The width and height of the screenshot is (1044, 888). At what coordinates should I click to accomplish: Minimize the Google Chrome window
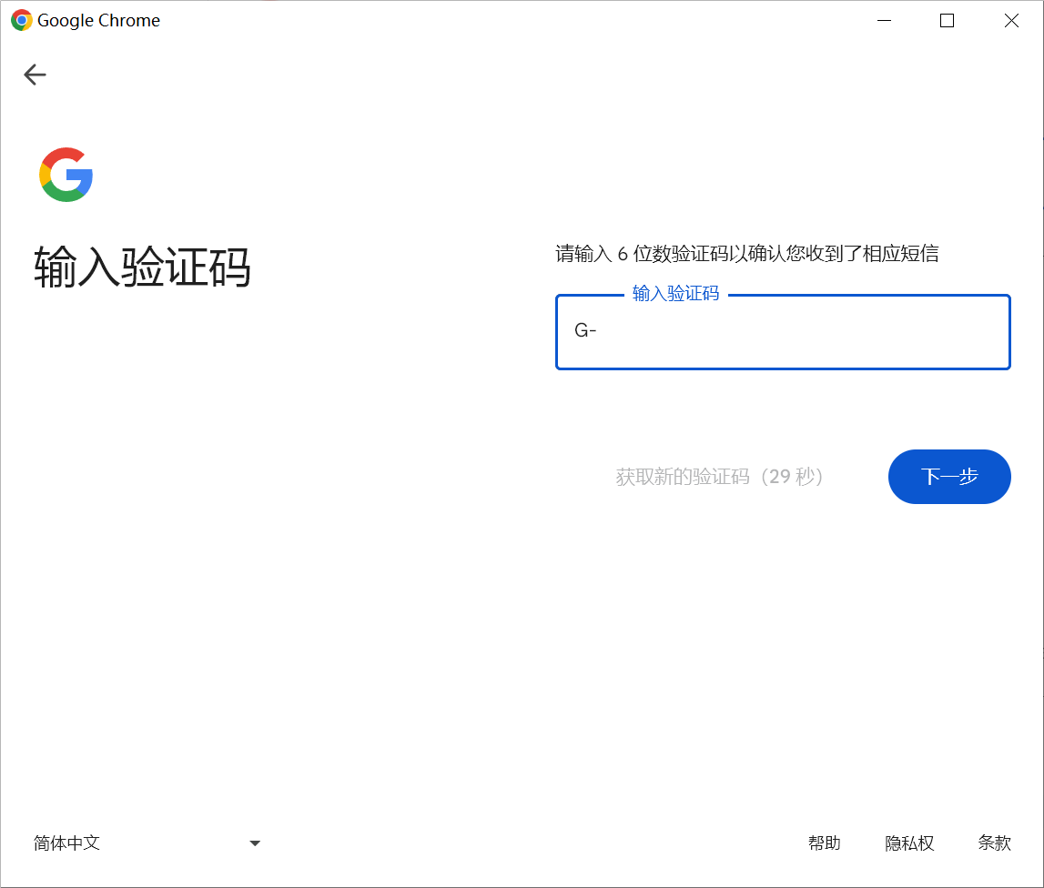[x=884, y=21]
